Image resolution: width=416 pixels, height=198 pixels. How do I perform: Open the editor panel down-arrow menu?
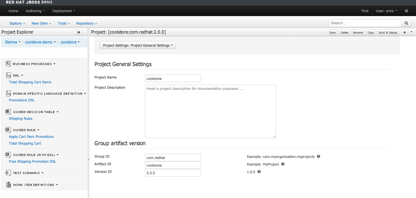[x=411, y=32]
